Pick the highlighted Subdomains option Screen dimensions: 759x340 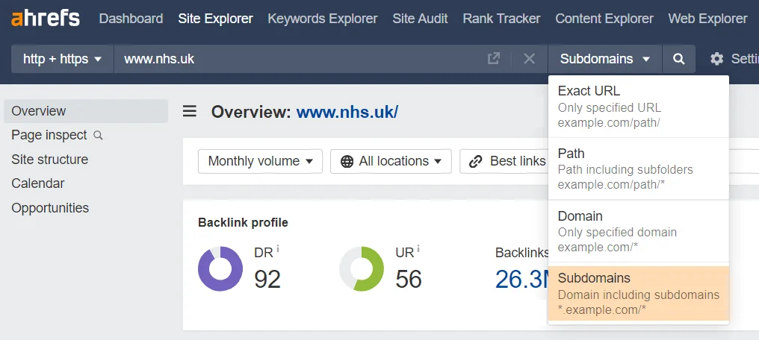(x=639, y=294)
